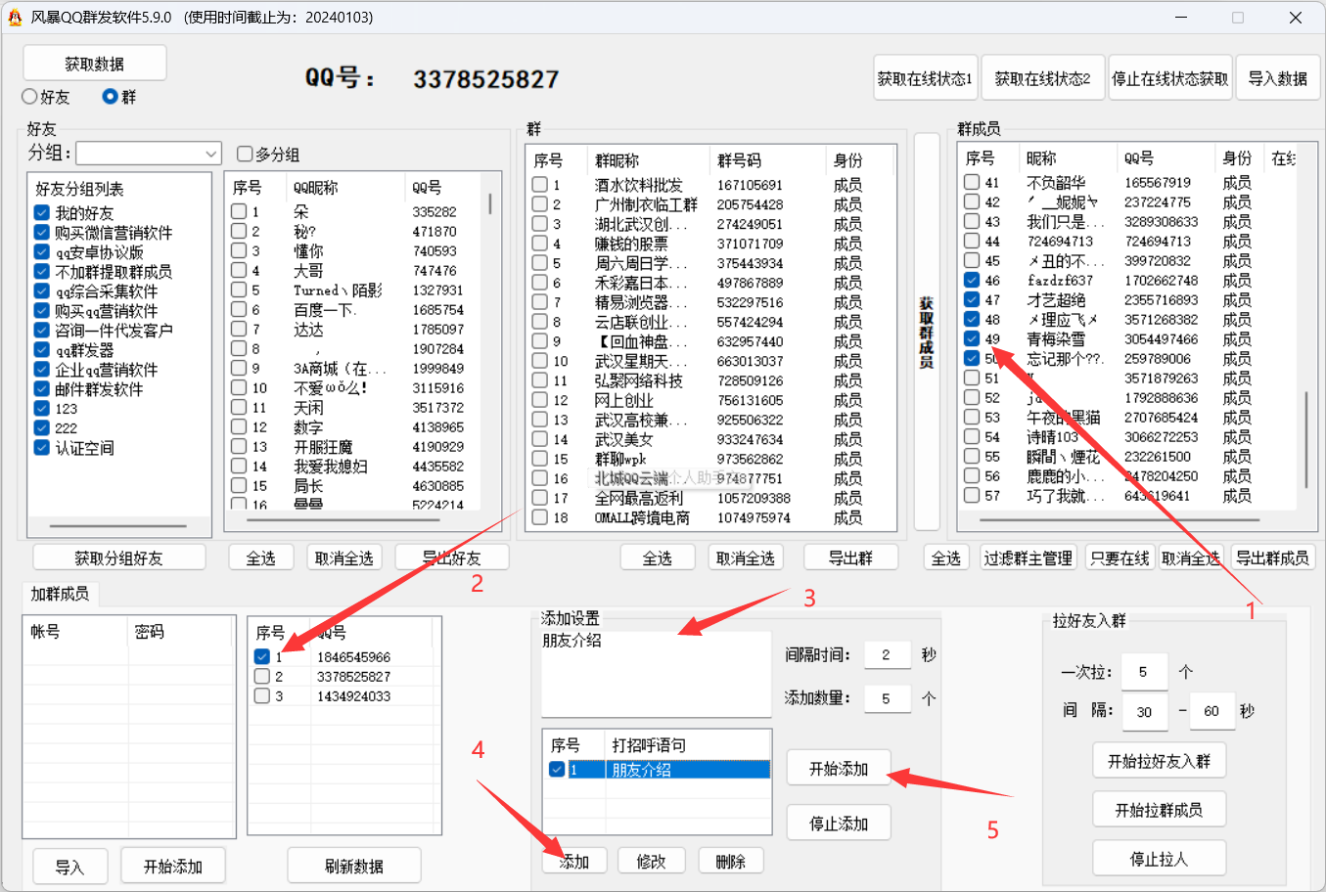The image size is (1326, 892).
Task: Click the QQ昵称 column header
Action: coord(345,187)
